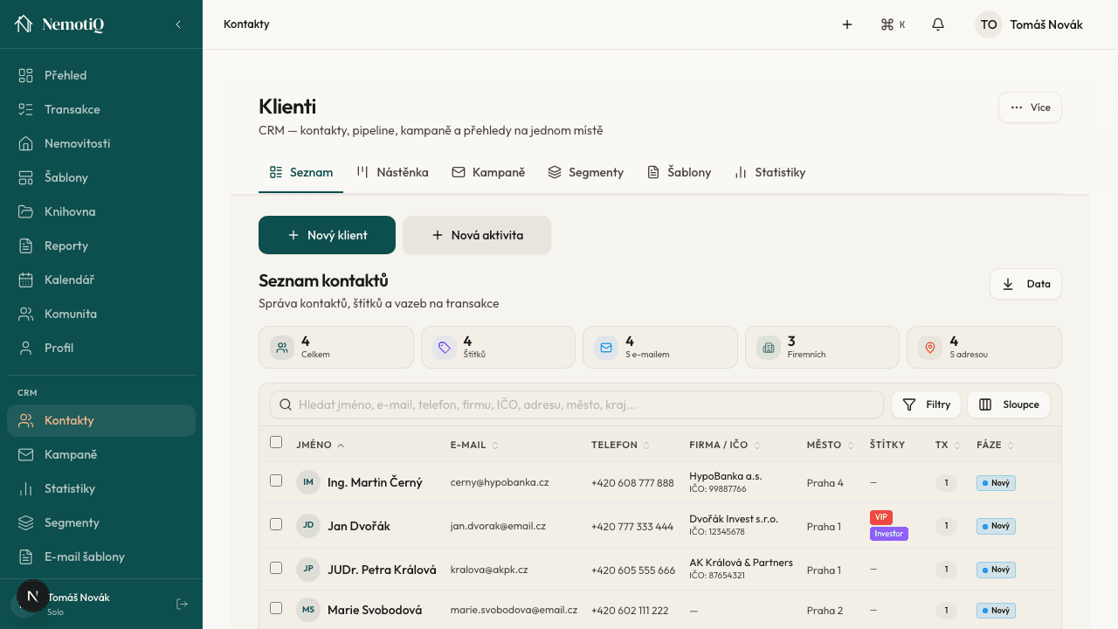Click the Štítků tag icon in the stats card

[x=445, y=348]
